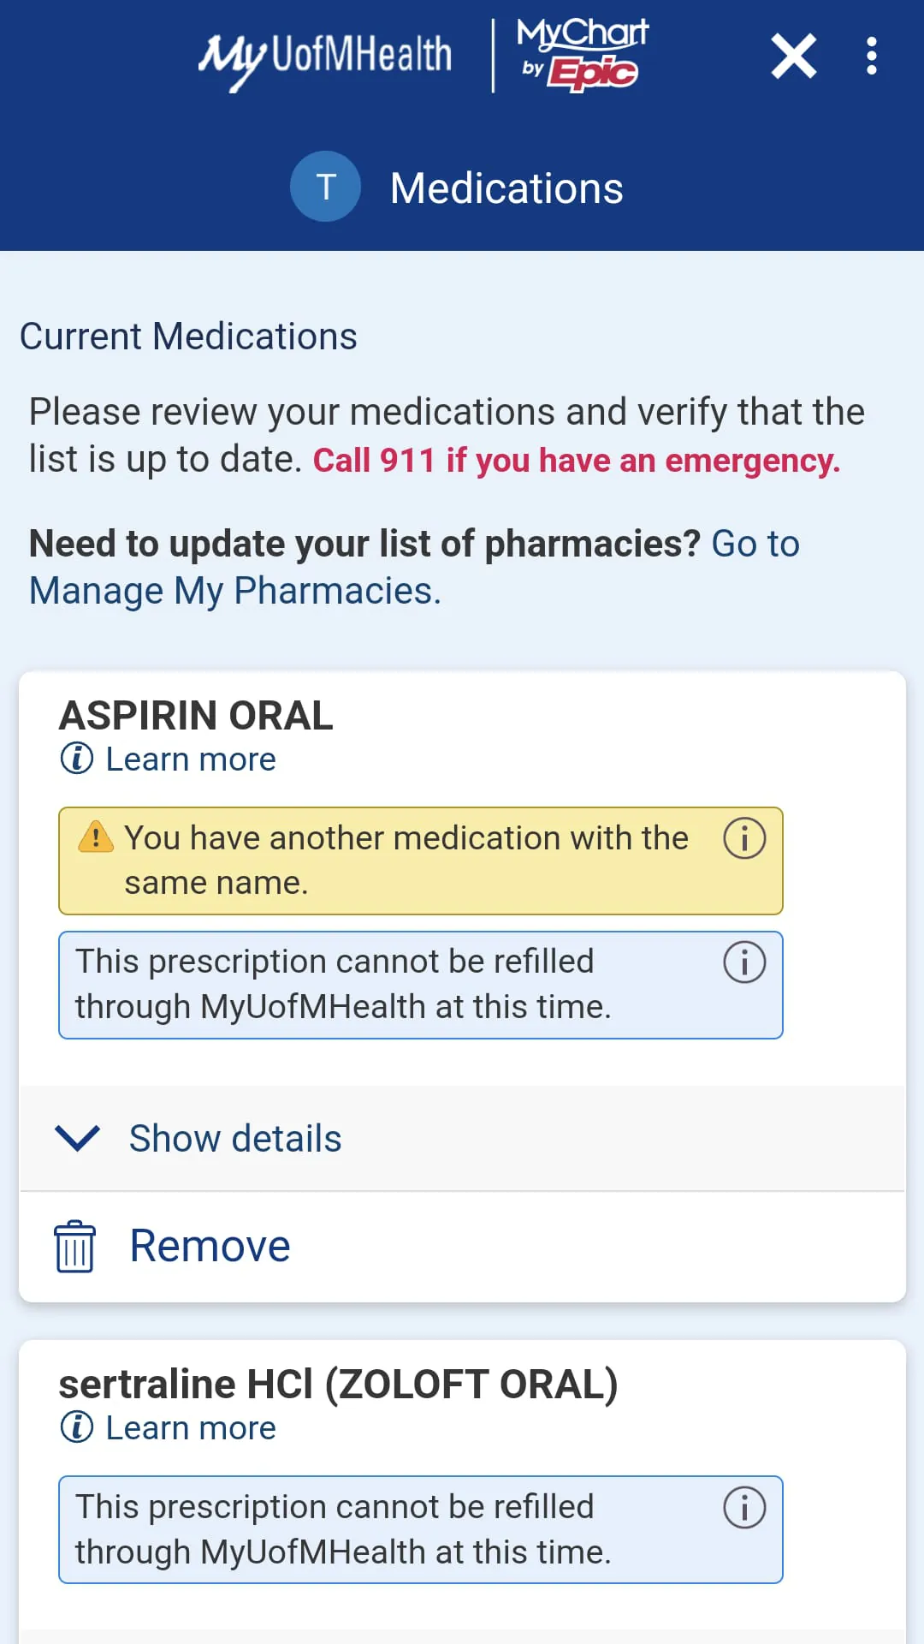Expand Aspirin details with the chevron
Viewport: 924px width, 1644px height.
pyautogui.click(x=77, y=1138)
